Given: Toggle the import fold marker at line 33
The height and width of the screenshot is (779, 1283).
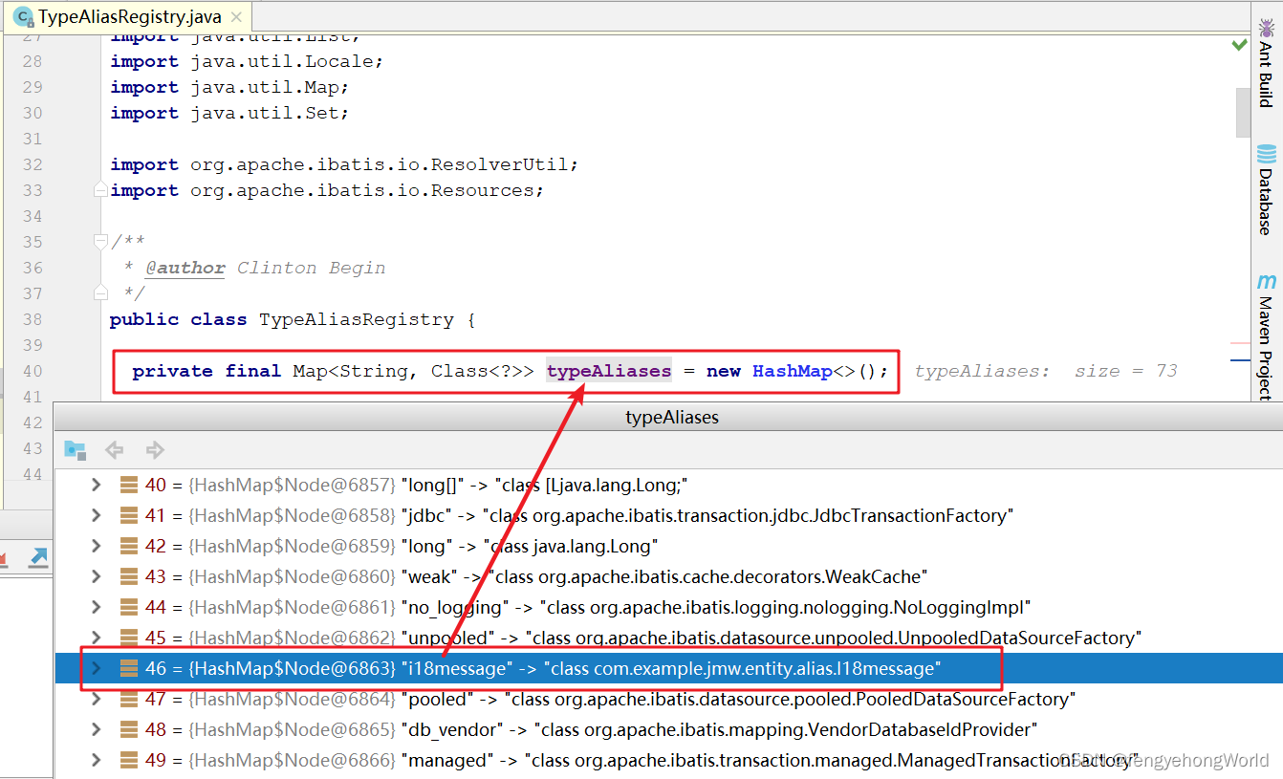Looking at the screenshot, I should click(x=100, y=190).
